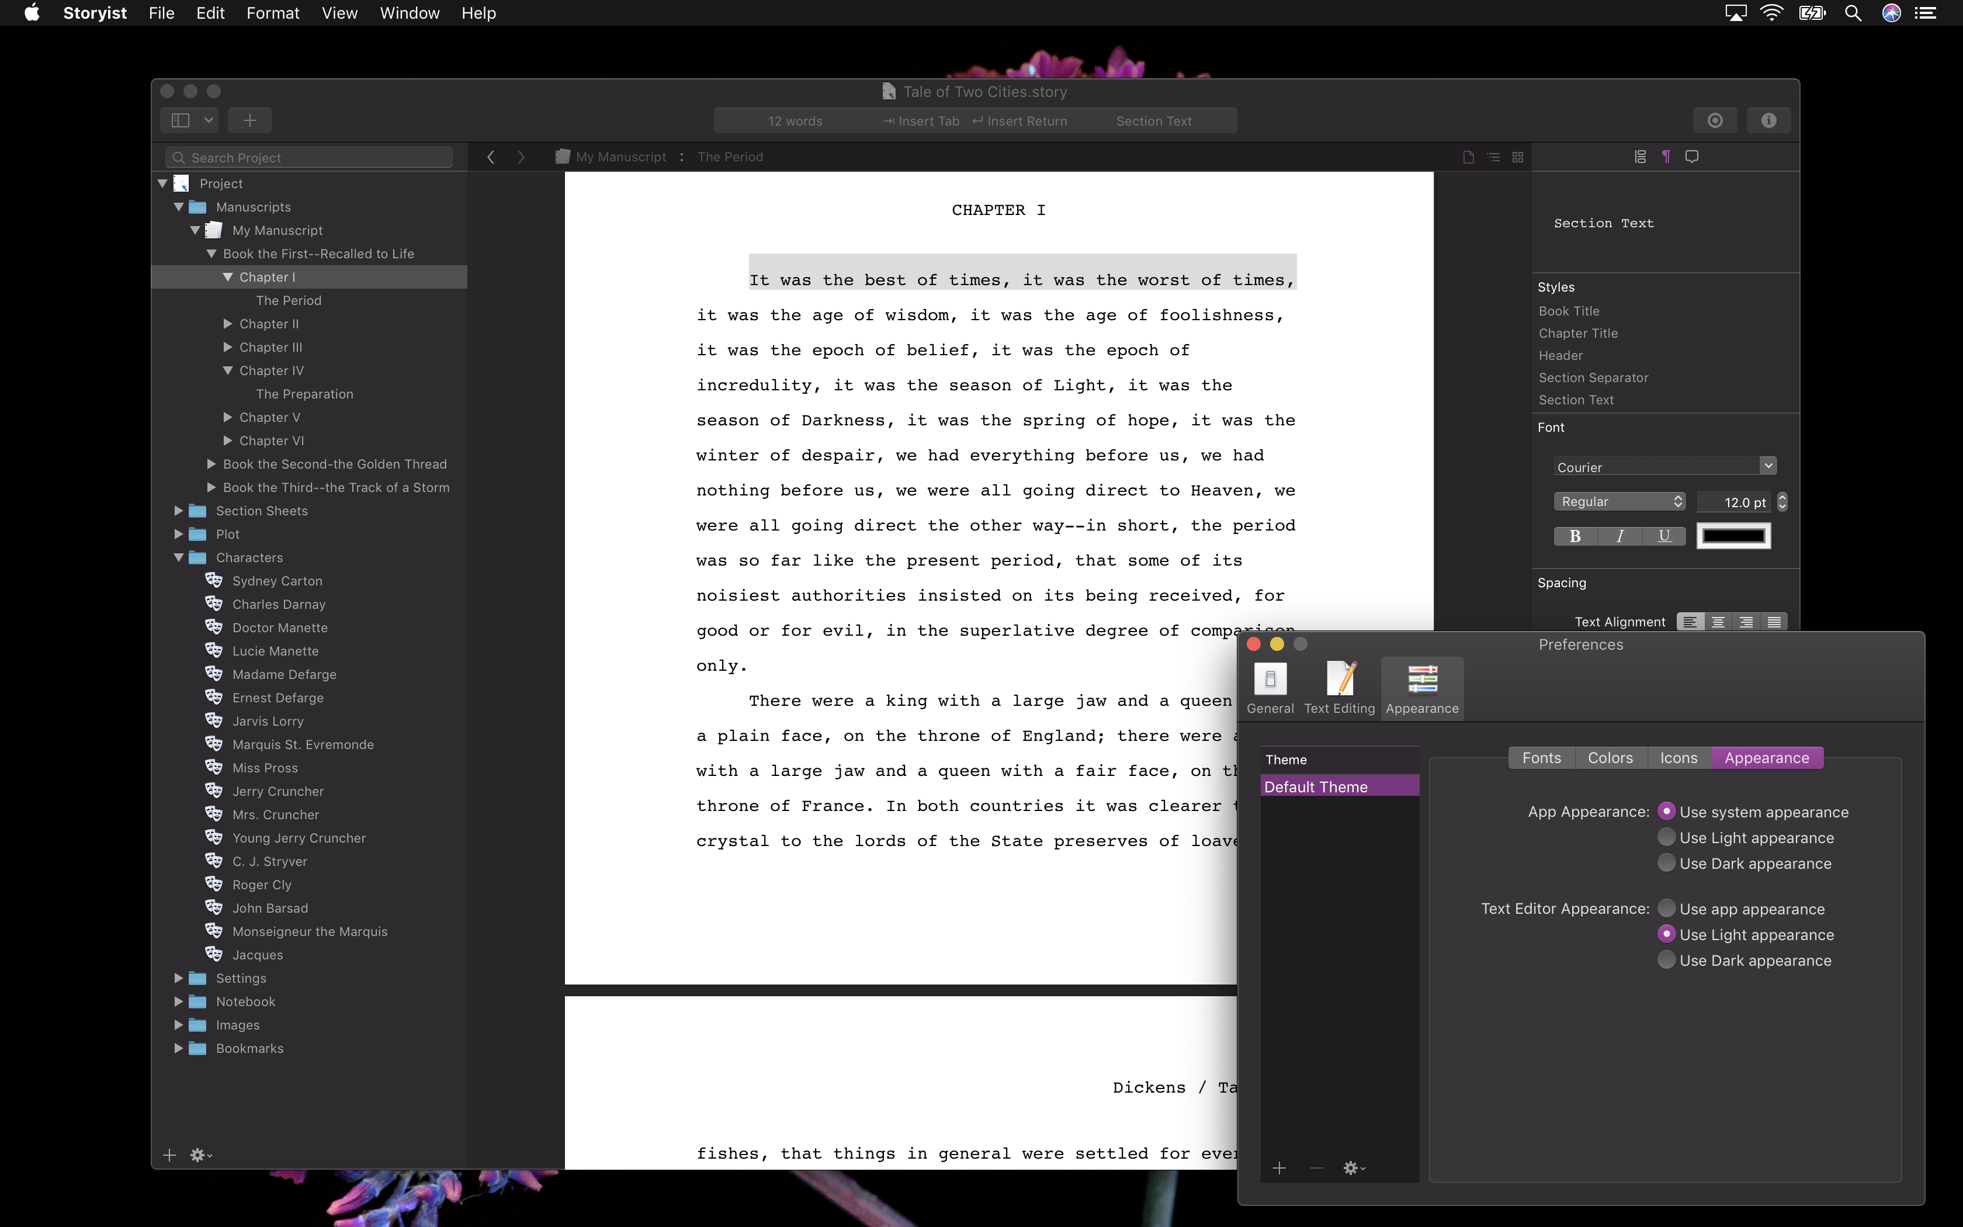Click the plus add-item toolbar button
This screenshot has width=1963, height=1227.
point(250,120)
